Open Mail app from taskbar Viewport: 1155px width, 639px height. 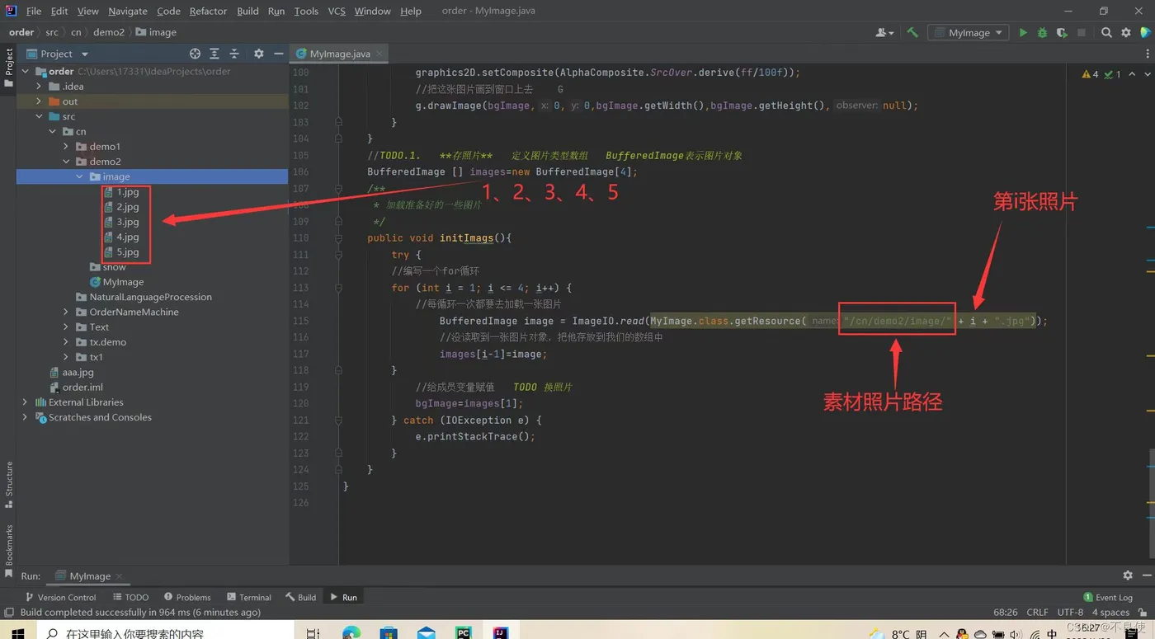pyautogui.click(x=426, y=632)
